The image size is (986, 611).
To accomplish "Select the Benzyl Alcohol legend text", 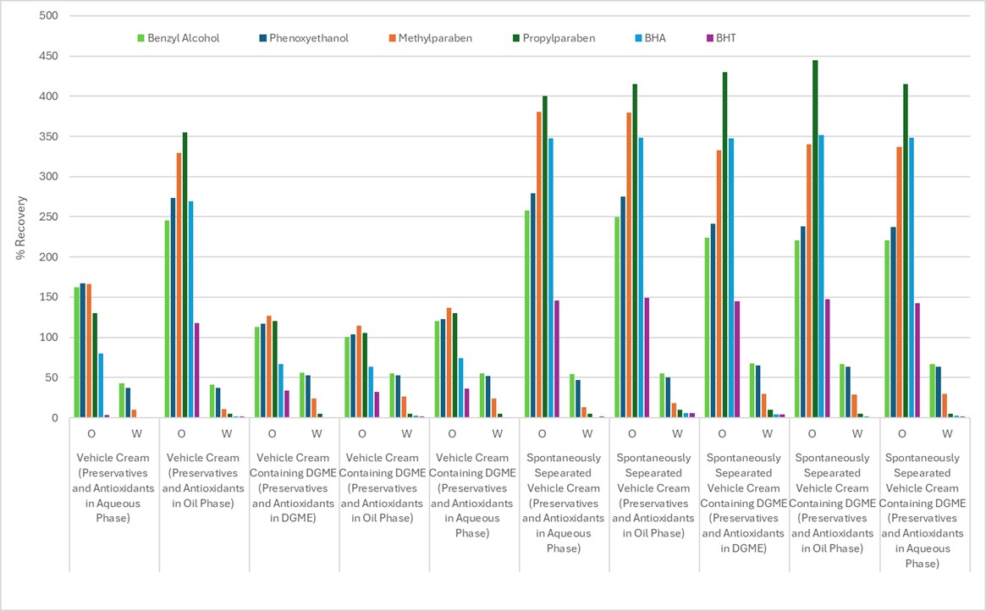I will point(185,38).
